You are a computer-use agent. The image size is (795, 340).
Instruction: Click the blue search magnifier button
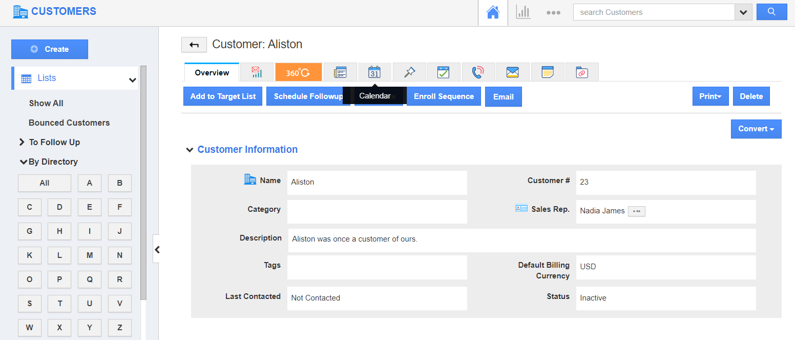pos(771,12)
